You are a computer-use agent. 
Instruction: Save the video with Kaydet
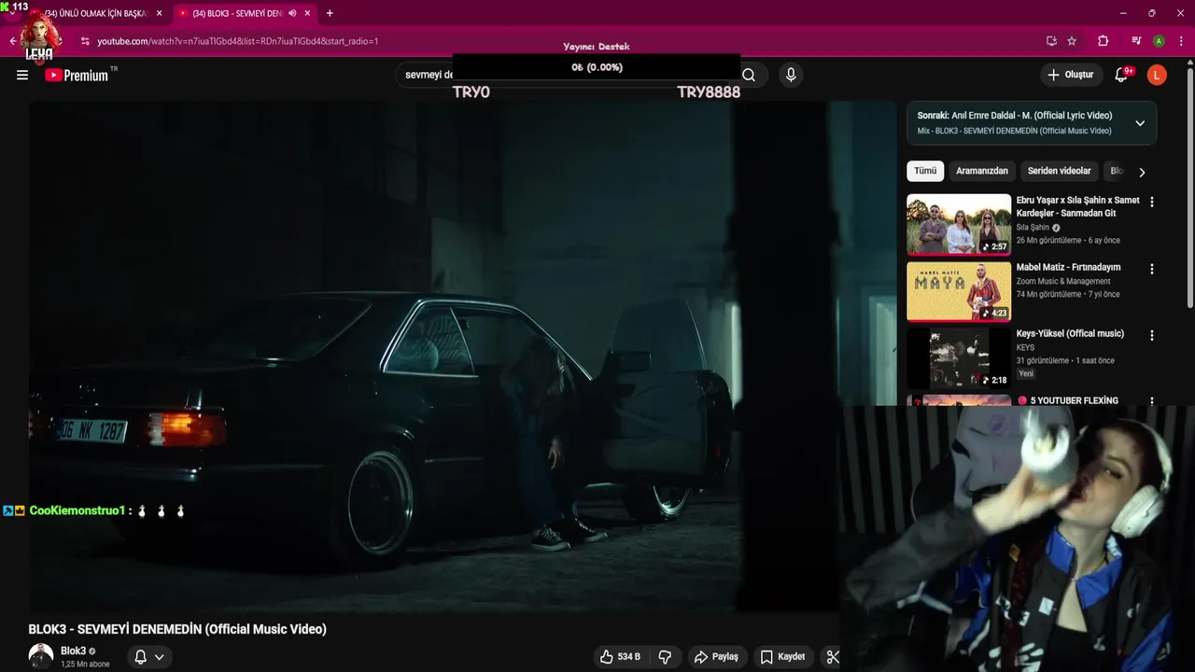click(782, 657)
